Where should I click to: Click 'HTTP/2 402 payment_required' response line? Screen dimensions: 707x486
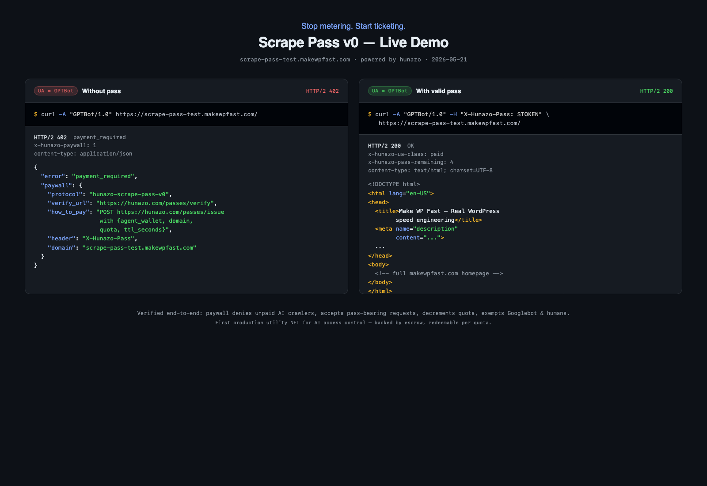click(x=80, y=137)
